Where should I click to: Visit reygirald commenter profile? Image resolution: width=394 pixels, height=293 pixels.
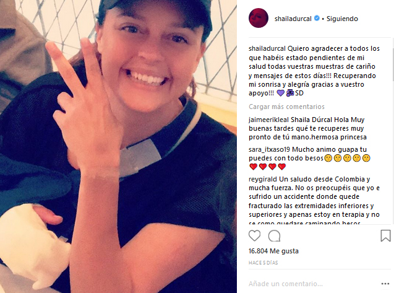tap(263, 179)
